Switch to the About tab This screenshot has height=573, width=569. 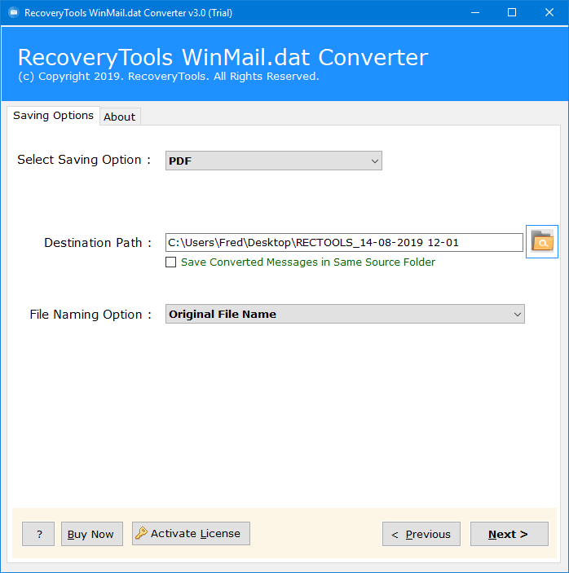[120, 117]
